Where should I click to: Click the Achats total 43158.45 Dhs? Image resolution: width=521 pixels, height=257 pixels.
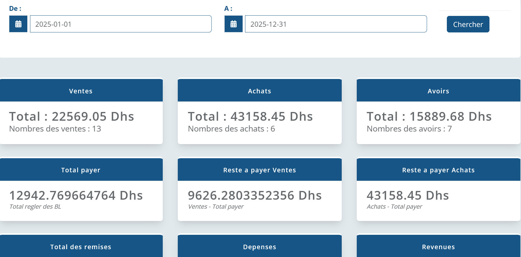coord(250,116)
